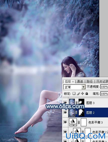
Task: Close the 图层 tab with its X
Action: tap(73, 82)
